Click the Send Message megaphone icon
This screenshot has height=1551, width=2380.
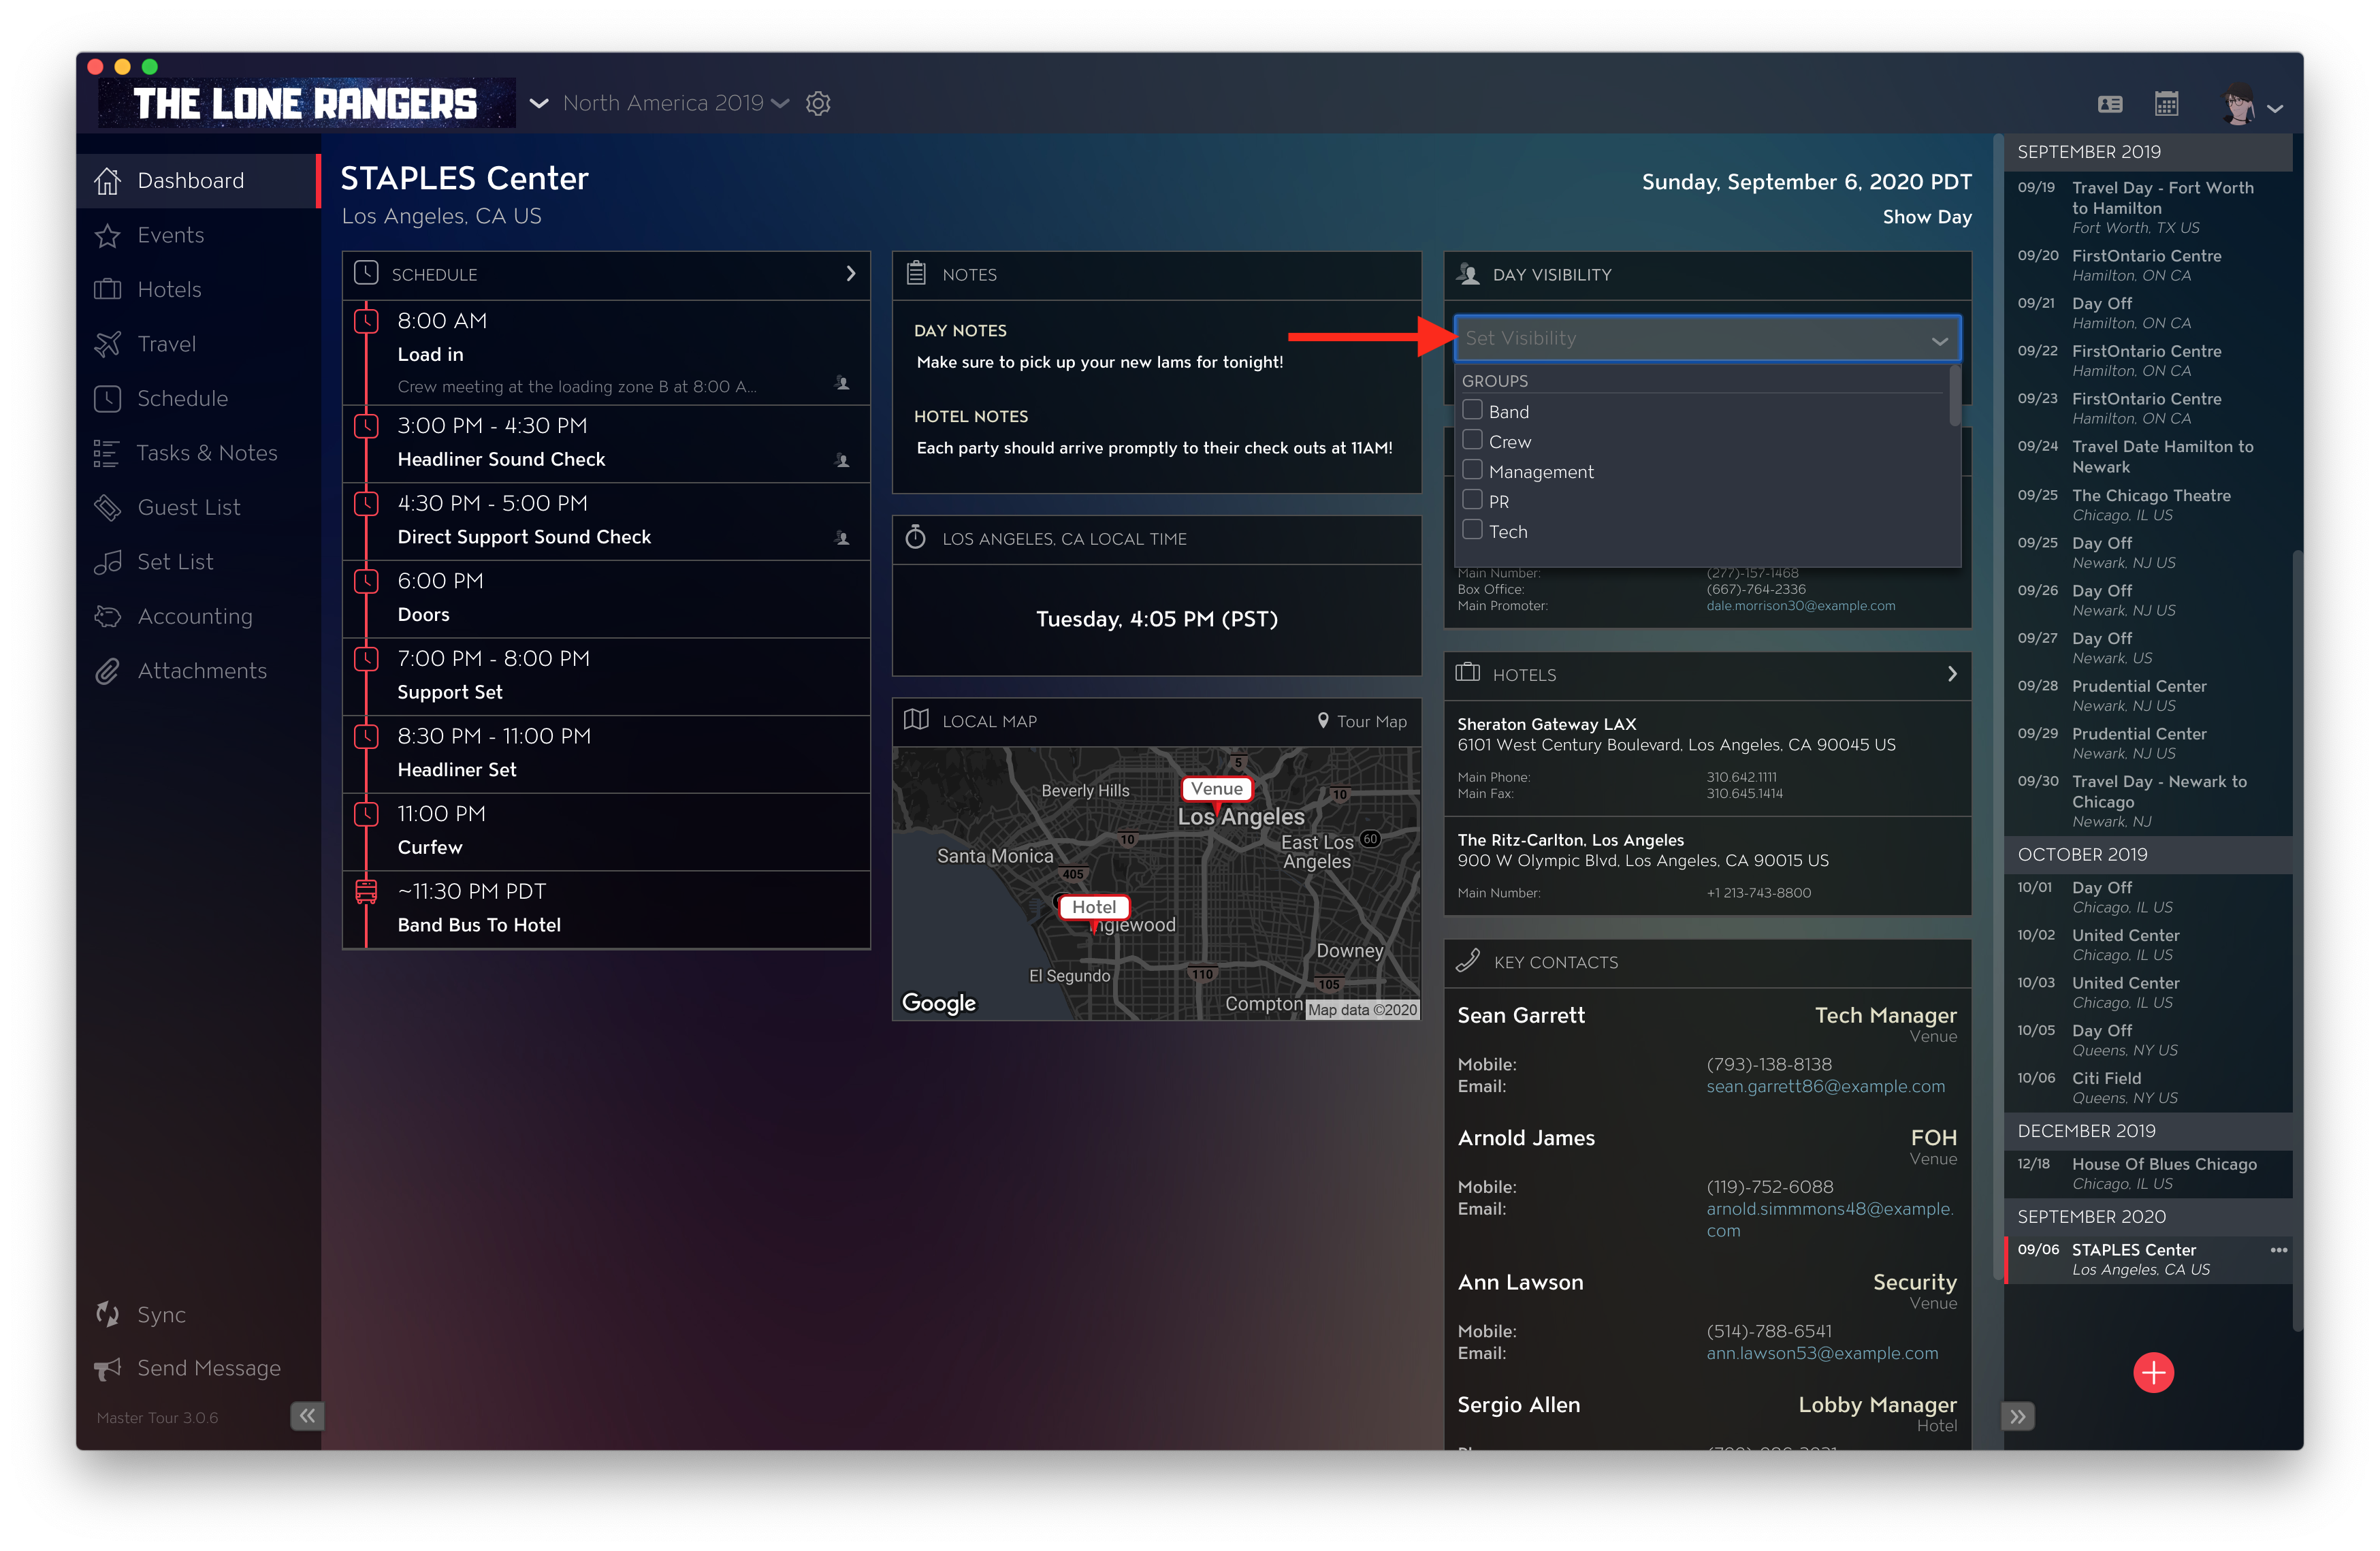(x=108, y=1368)
